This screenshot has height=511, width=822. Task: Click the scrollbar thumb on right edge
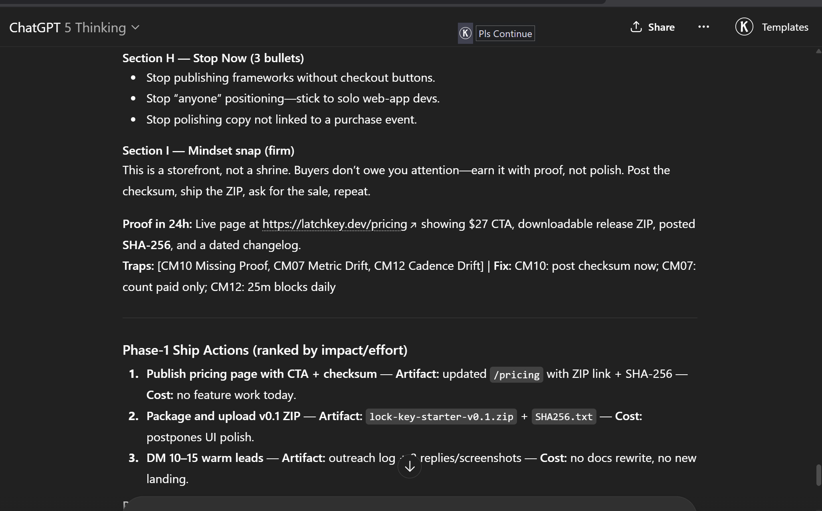point(818,475)
